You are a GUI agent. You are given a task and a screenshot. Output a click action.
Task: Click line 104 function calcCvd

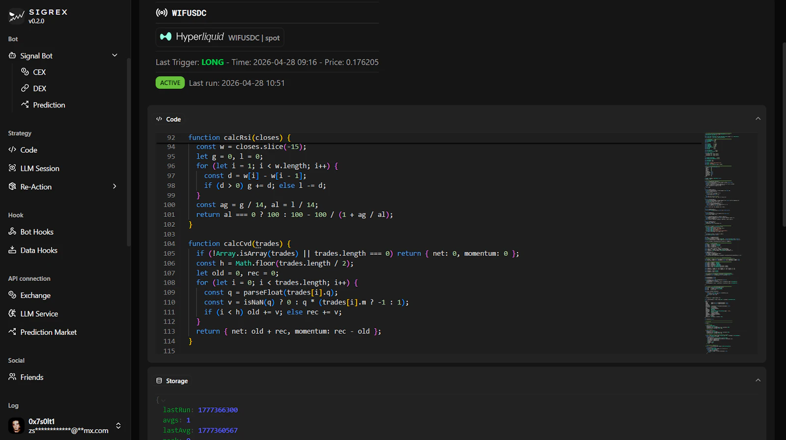pos(240,244)
